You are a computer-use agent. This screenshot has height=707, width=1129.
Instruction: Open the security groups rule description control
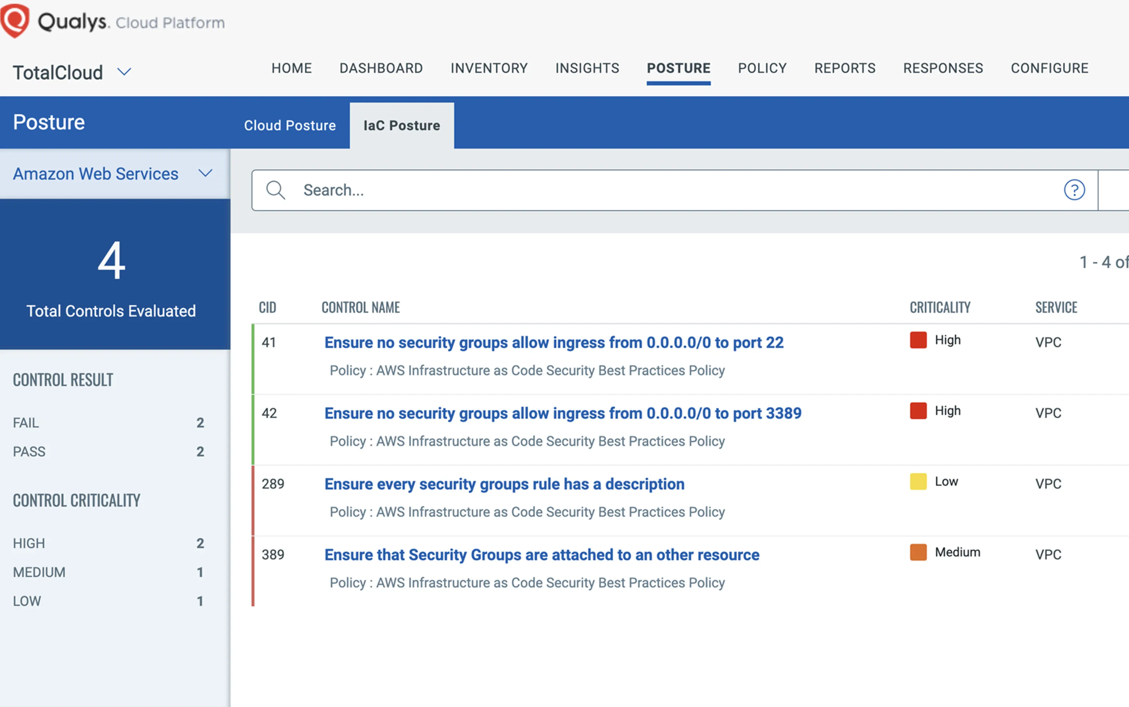click(504, 484)
